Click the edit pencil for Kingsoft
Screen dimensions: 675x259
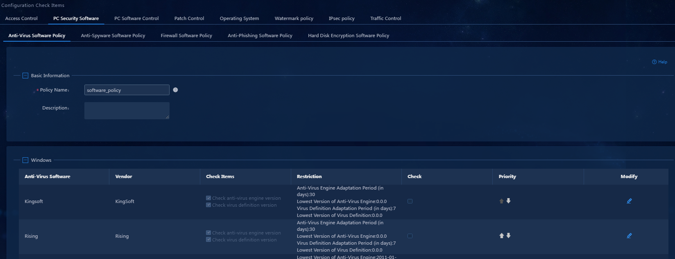(x=629, y=201)
